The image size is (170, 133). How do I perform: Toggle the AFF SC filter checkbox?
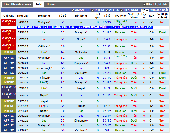[x=107, y=10]
